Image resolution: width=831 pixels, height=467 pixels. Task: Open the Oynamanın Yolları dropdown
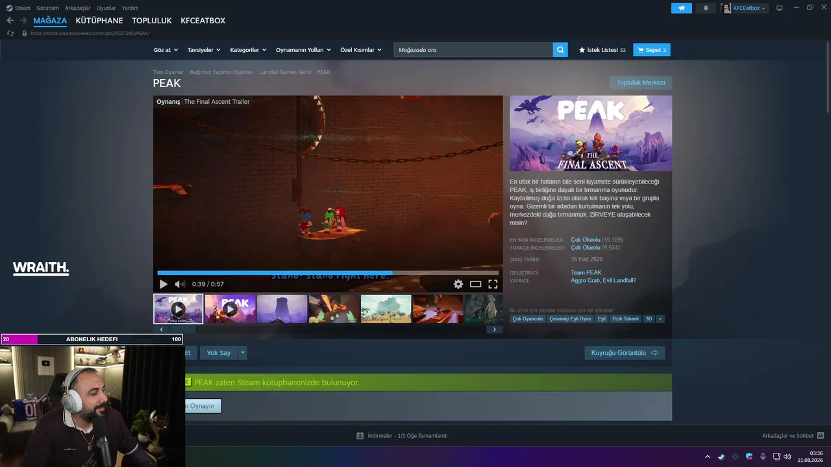click(x=303, y=50)
